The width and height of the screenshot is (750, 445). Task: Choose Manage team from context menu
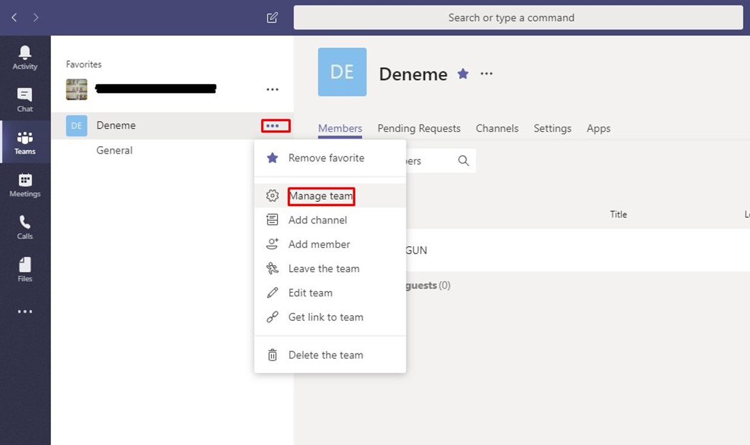coord(330,196)
